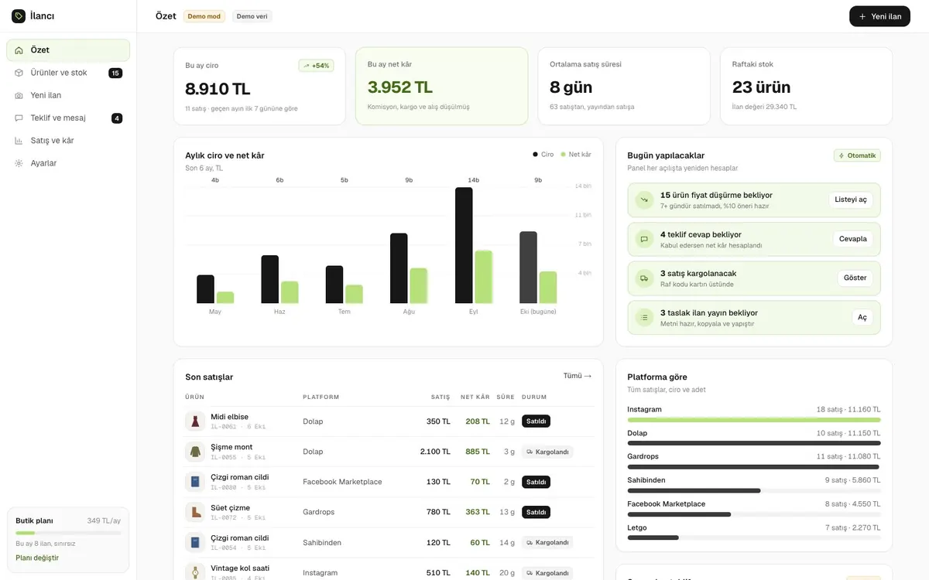Click the Göster button for shipments
The width and height of the screenshot is (929, 580).
coord(855,278)
